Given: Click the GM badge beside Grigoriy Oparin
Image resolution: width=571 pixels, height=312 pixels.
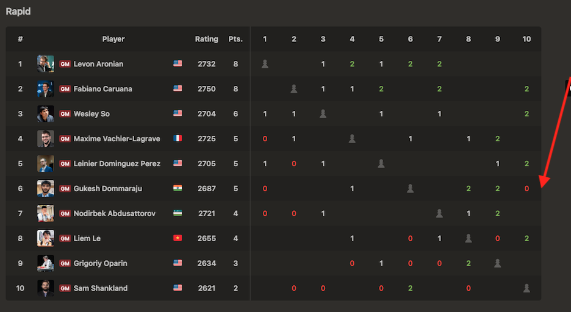Looking at the screenshot, I should [65, 264].
